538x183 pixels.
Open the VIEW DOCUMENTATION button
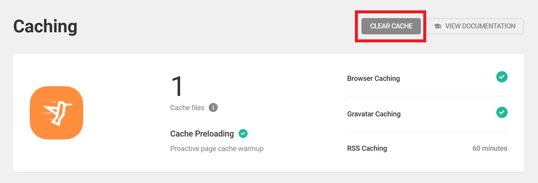pyautogui.click(x=475, y=26)
